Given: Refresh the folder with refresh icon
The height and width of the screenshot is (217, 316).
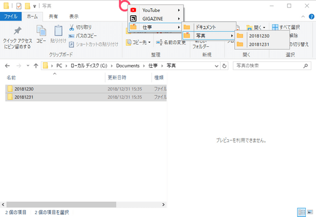Looking at the screenshot, I should pyautogui.click(x=225, y=66).
